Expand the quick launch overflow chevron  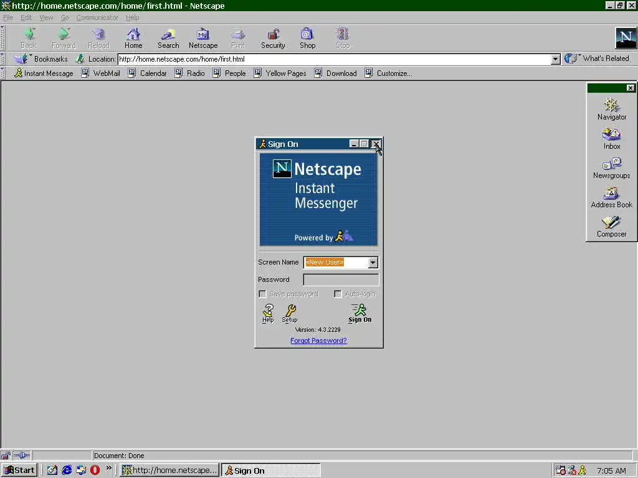(108, 468)
